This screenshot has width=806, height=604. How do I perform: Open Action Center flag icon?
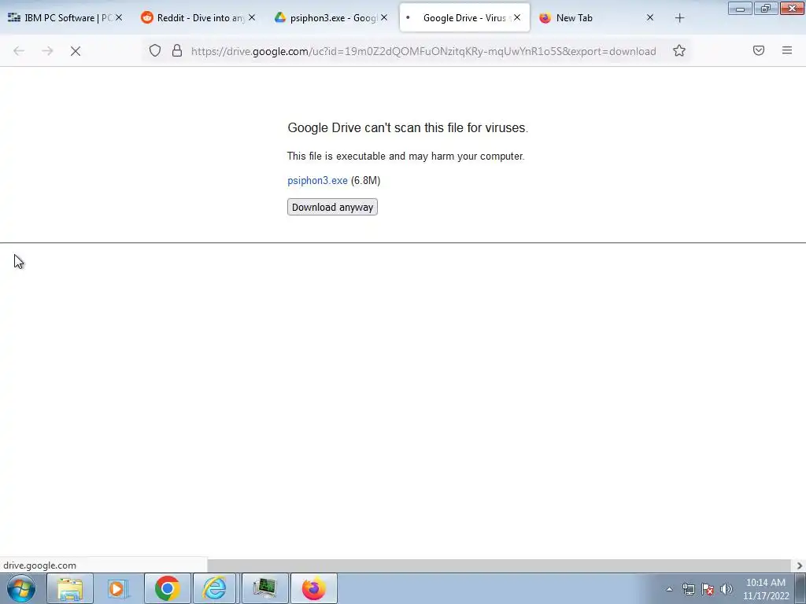[708, 589]
